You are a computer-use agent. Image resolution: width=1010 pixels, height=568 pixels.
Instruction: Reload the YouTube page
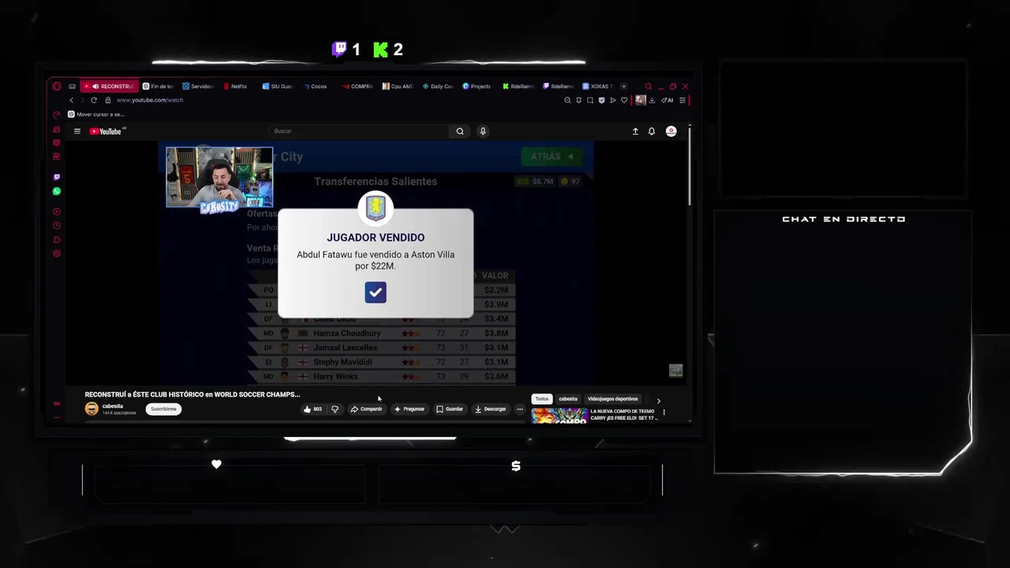[x=94, y=100]
